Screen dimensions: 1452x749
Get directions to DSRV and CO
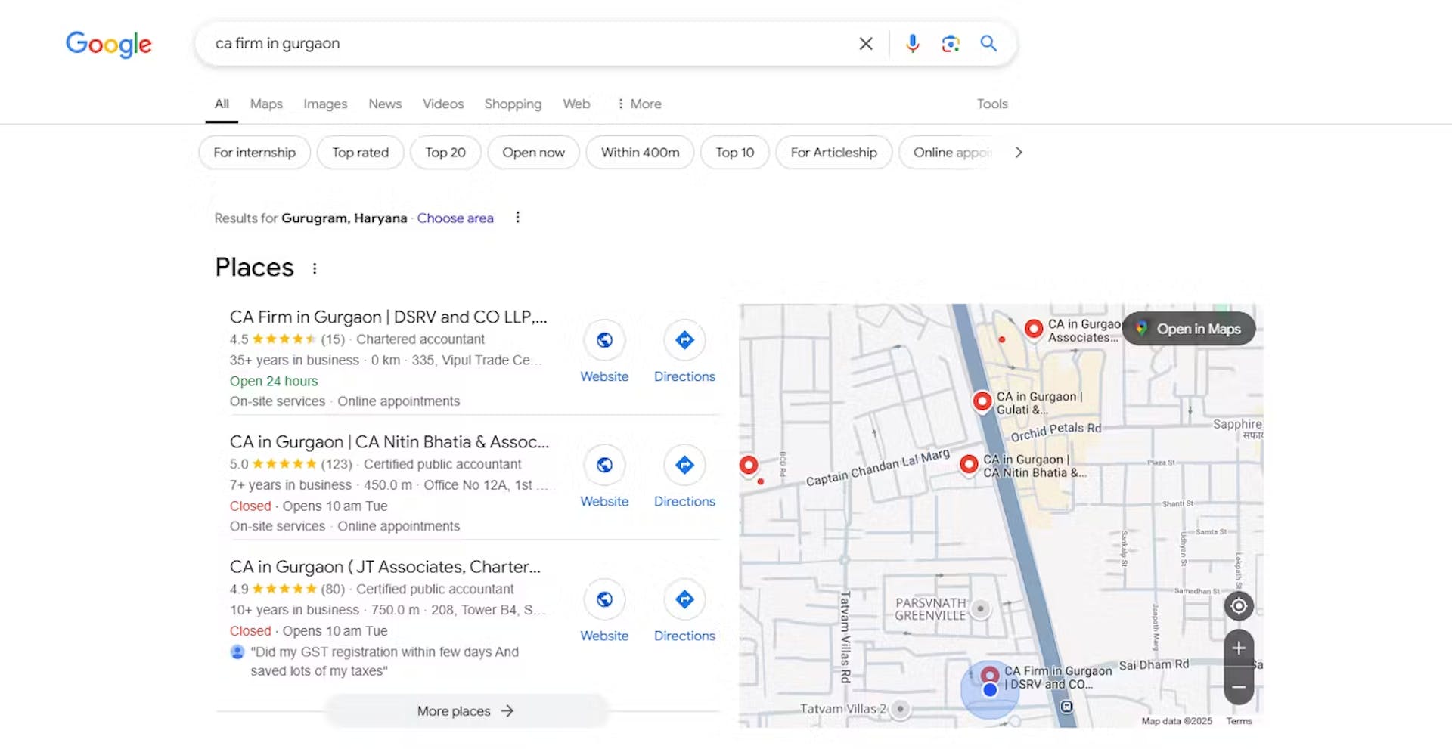point(684,340)
